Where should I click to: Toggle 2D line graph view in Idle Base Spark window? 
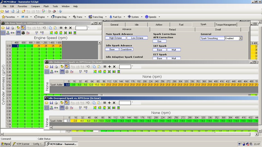pos(28,33)
